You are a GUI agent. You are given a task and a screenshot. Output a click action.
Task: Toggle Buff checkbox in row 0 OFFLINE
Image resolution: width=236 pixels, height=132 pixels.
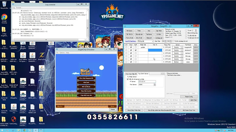click(x=136, y=47)
